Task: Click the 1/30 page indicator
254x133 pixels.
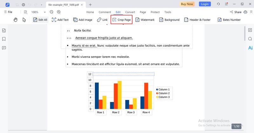Action: [236, 126]
